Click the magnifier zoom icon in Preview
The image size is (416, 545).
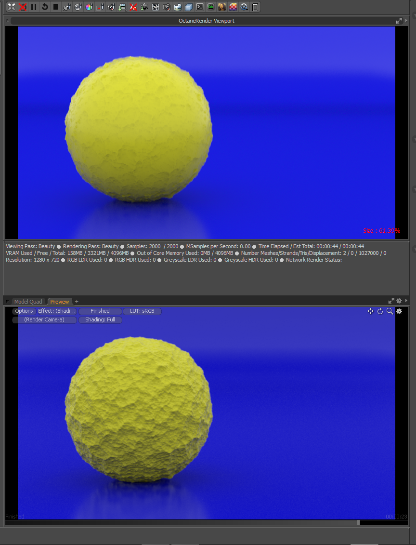(x=390, y=311)
